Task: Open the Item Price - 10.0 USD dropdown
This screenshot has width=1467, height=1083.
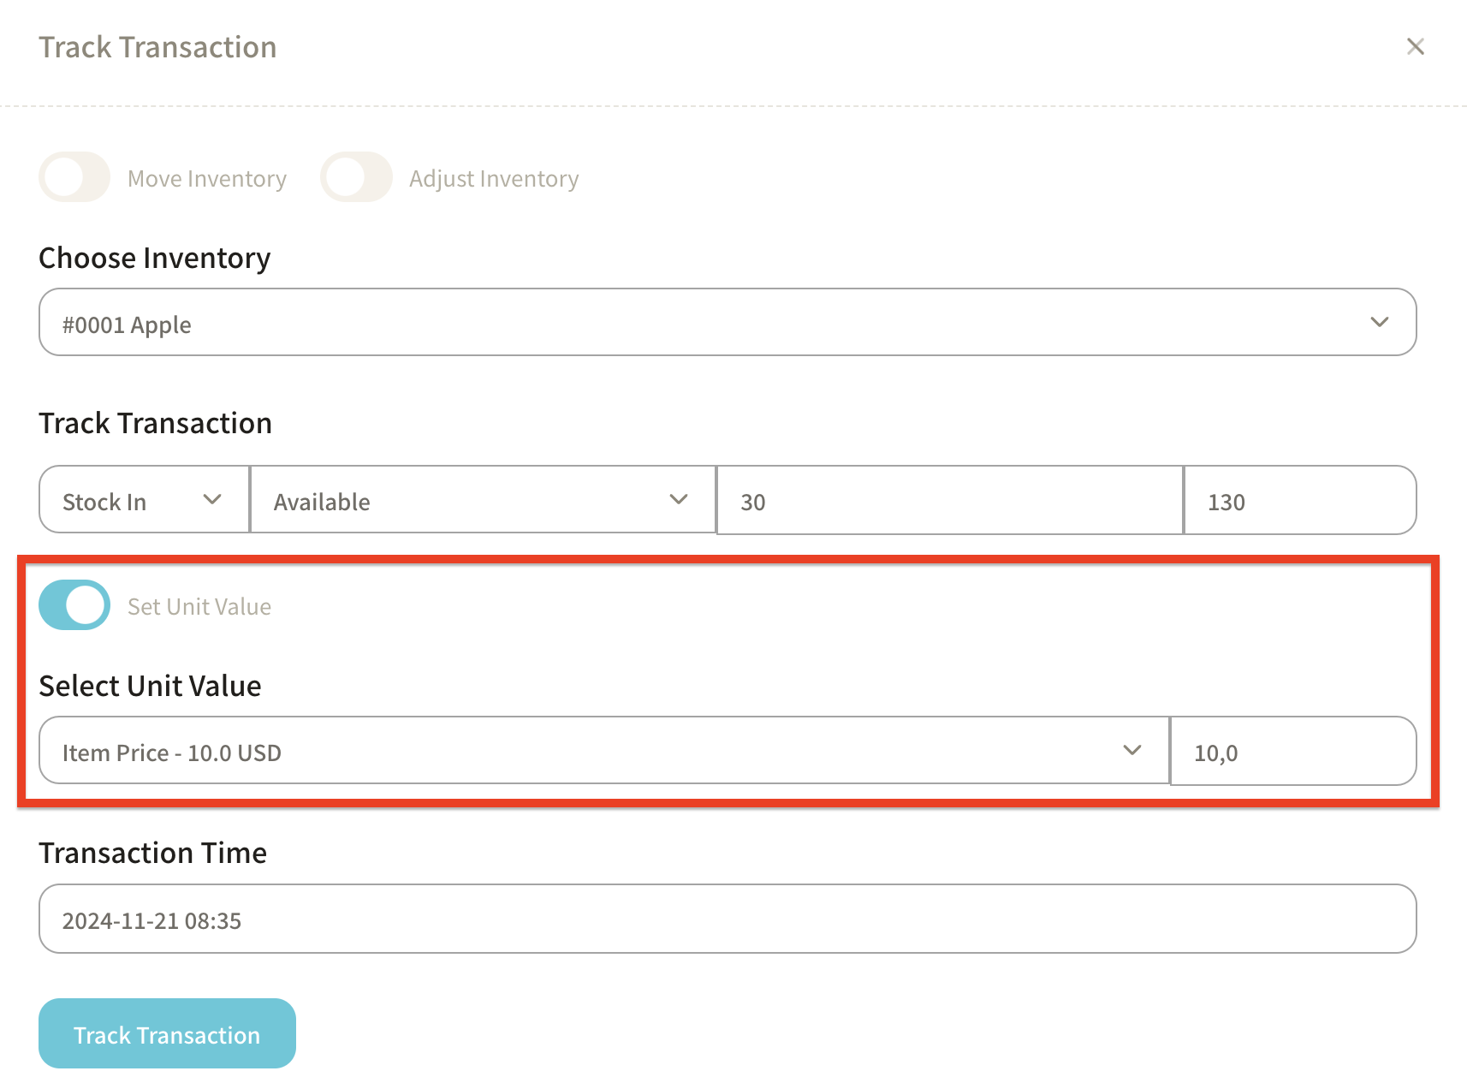Action: [x=582, y=752]
